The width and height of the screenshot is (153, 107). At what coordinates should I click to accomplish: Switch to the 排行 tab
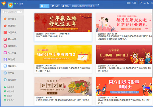66,6
